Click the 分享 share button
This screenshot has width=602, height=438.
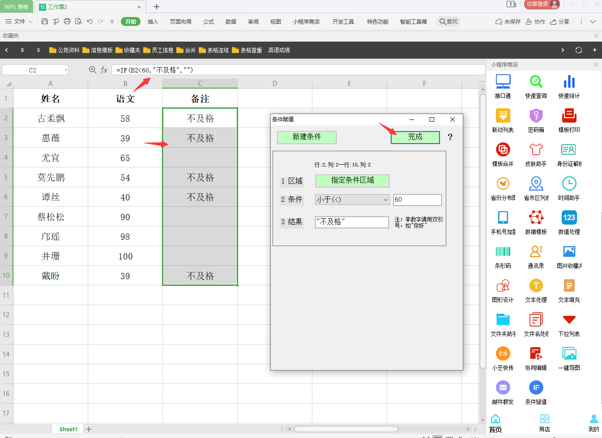tap(559, 21)
